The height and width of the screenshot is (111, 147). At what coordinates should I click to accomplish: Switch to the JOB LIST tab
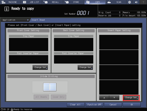(x=32, y=2)
